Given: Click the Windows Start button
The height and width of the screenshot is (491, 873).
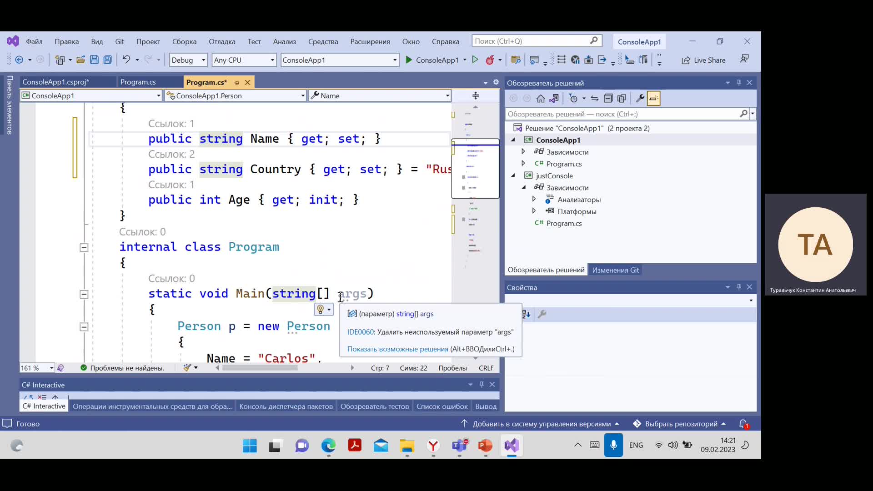Looking at the screenshot, I should (x=250, y=446).
